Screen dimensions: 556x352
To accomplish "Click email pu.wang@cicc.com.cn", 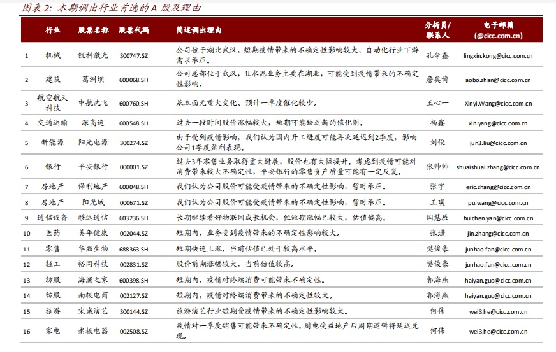I will (x=498, y=203).
